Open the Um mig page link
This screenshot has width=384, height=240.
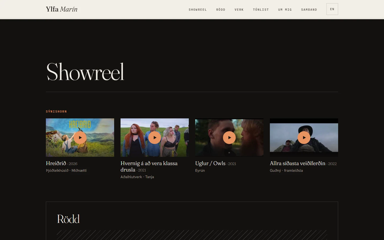point(285,10)
